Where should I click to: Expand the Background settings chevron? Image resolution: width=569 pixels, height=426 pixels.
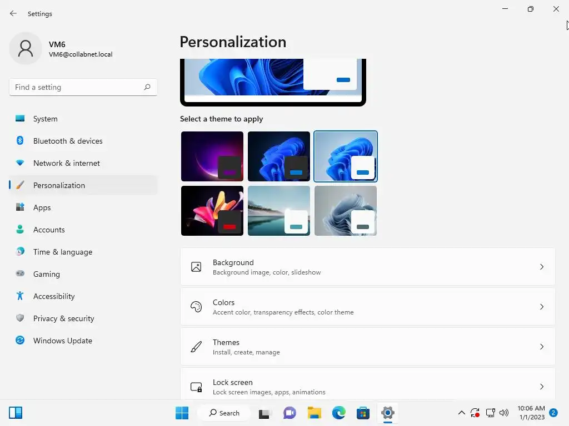point(541,267)
